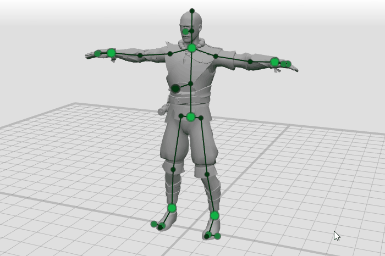This screenshot has width=385, height=256.
Task: Select the large dark joint branching off the spine
Action: (x=175, y=88)
